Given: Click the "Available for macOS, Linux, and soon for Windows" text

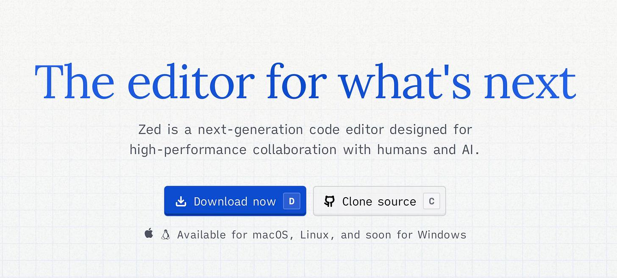Looking at the screenshot, I should (322, 234).
